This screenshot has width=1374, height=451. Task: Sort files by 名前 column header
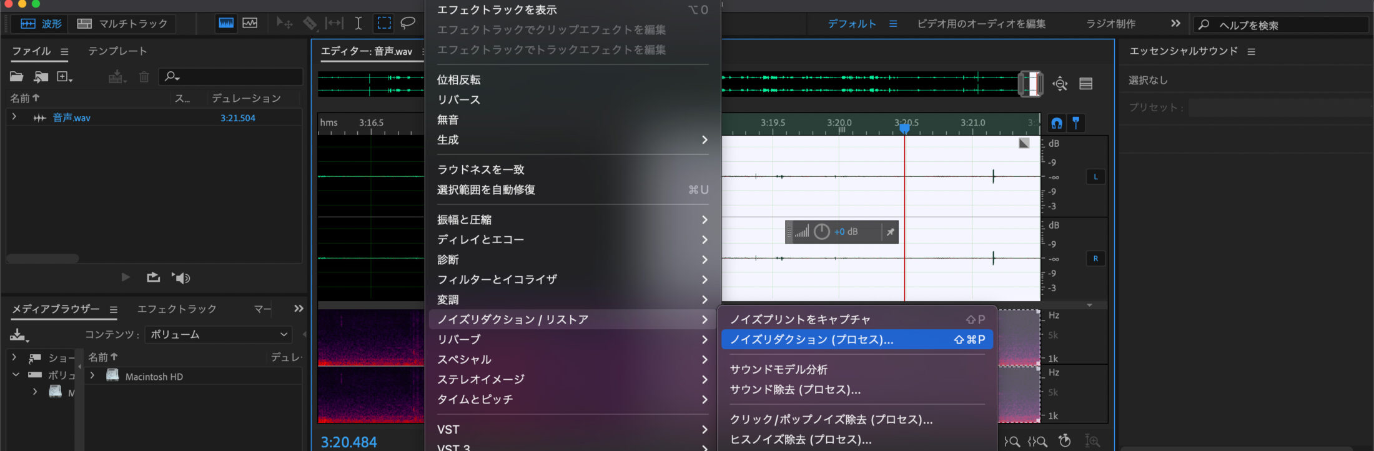pyautogui.click(x=24, y=98)
